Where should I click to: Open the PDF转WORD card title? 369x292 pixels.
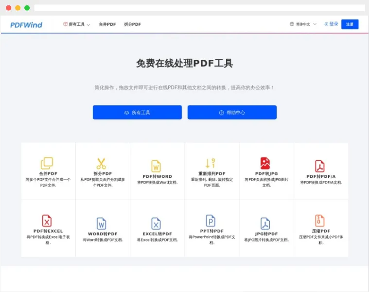click(x=157, y=176)
